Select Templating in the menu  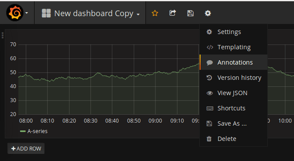click(x=233, y=47)
